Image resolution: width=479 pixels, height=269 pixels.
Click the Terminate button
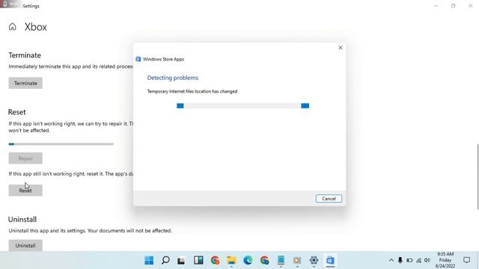[x=25, y=83]
